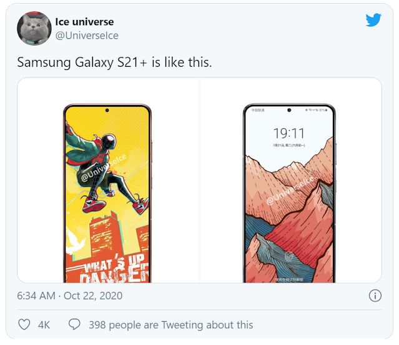Click the tweet text 'Samsung Galaxy S21+ is like this.'
Viewport: 399px width, 345px height.
(114, 62)
